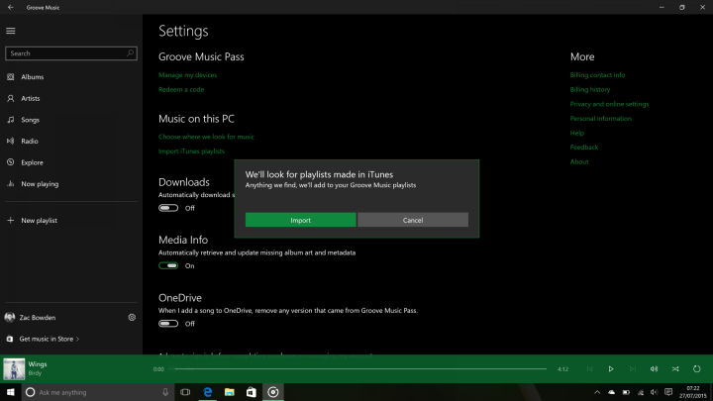Click Redeem a code link
This screenshot has height=401, width=713.
coord(181,89)
